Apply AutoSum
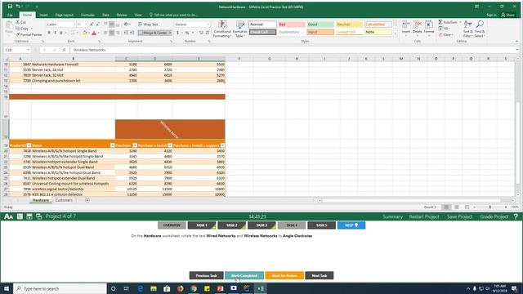 pos(448,22)
